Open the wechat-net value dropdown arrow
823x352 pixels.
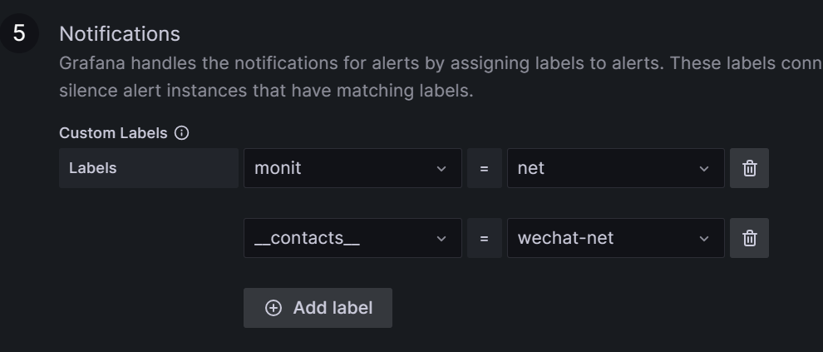click(704, 239)
